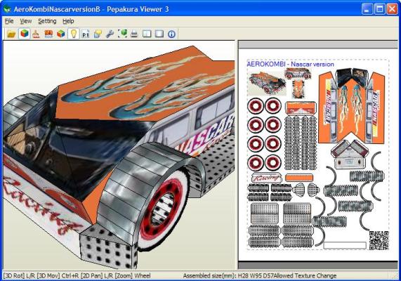Toggle the light bulb lighting icon
Screen dimensions: 401x281
tap(74, 34)
